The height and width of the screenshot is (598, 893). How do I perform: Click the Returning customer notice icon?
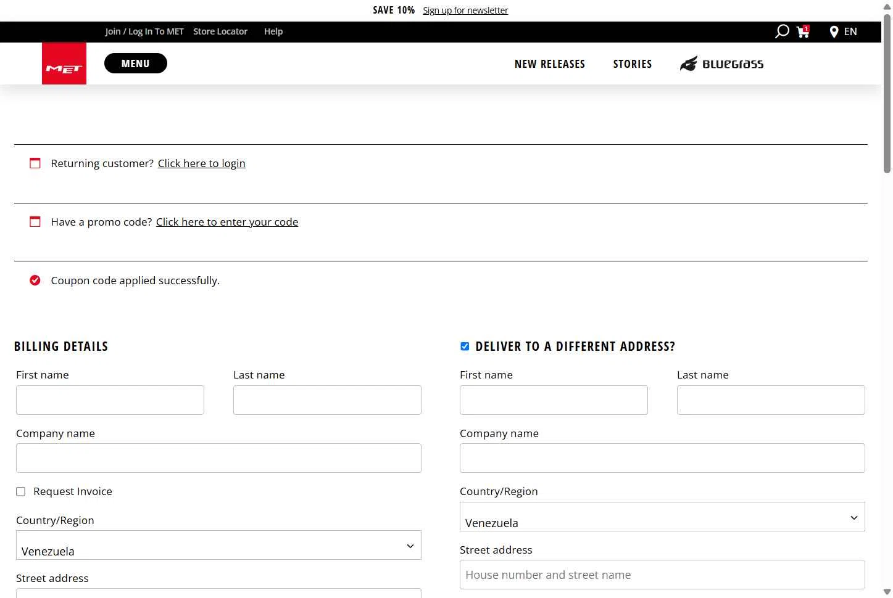(x=35, y=163)
